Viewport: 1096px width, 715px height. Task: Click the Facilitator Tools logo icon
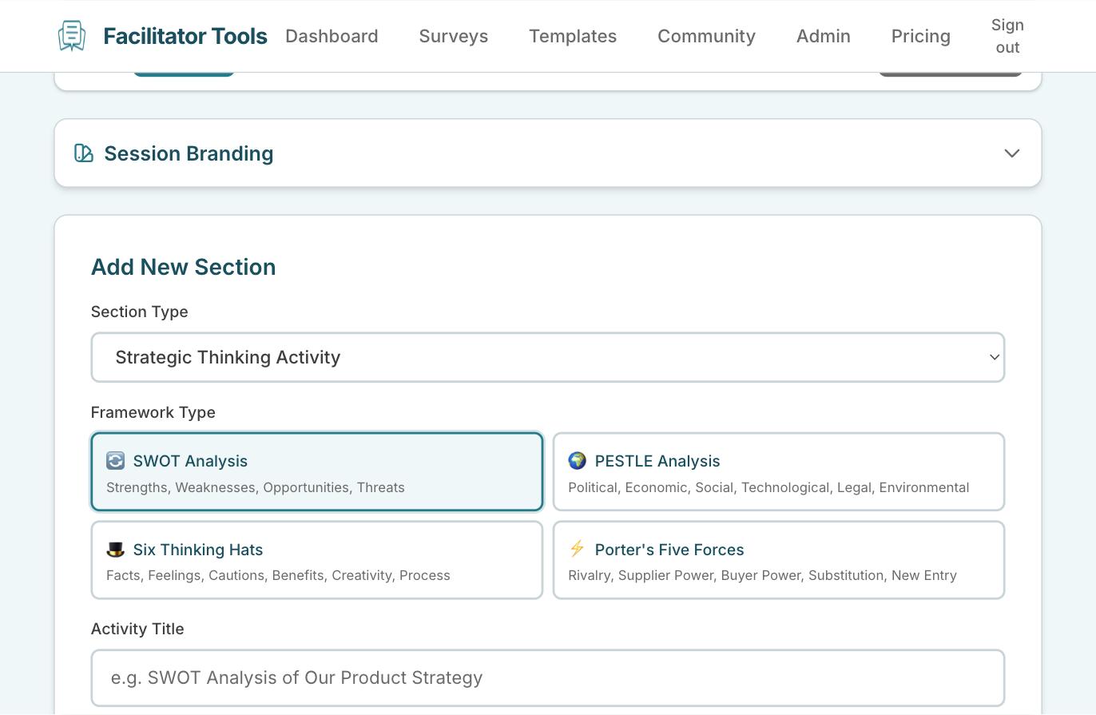click(72, 36)
